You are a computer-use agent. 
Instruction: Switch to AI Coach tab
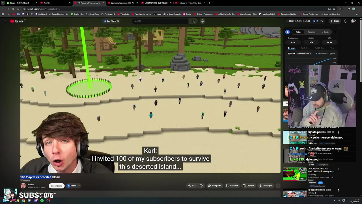325,32
